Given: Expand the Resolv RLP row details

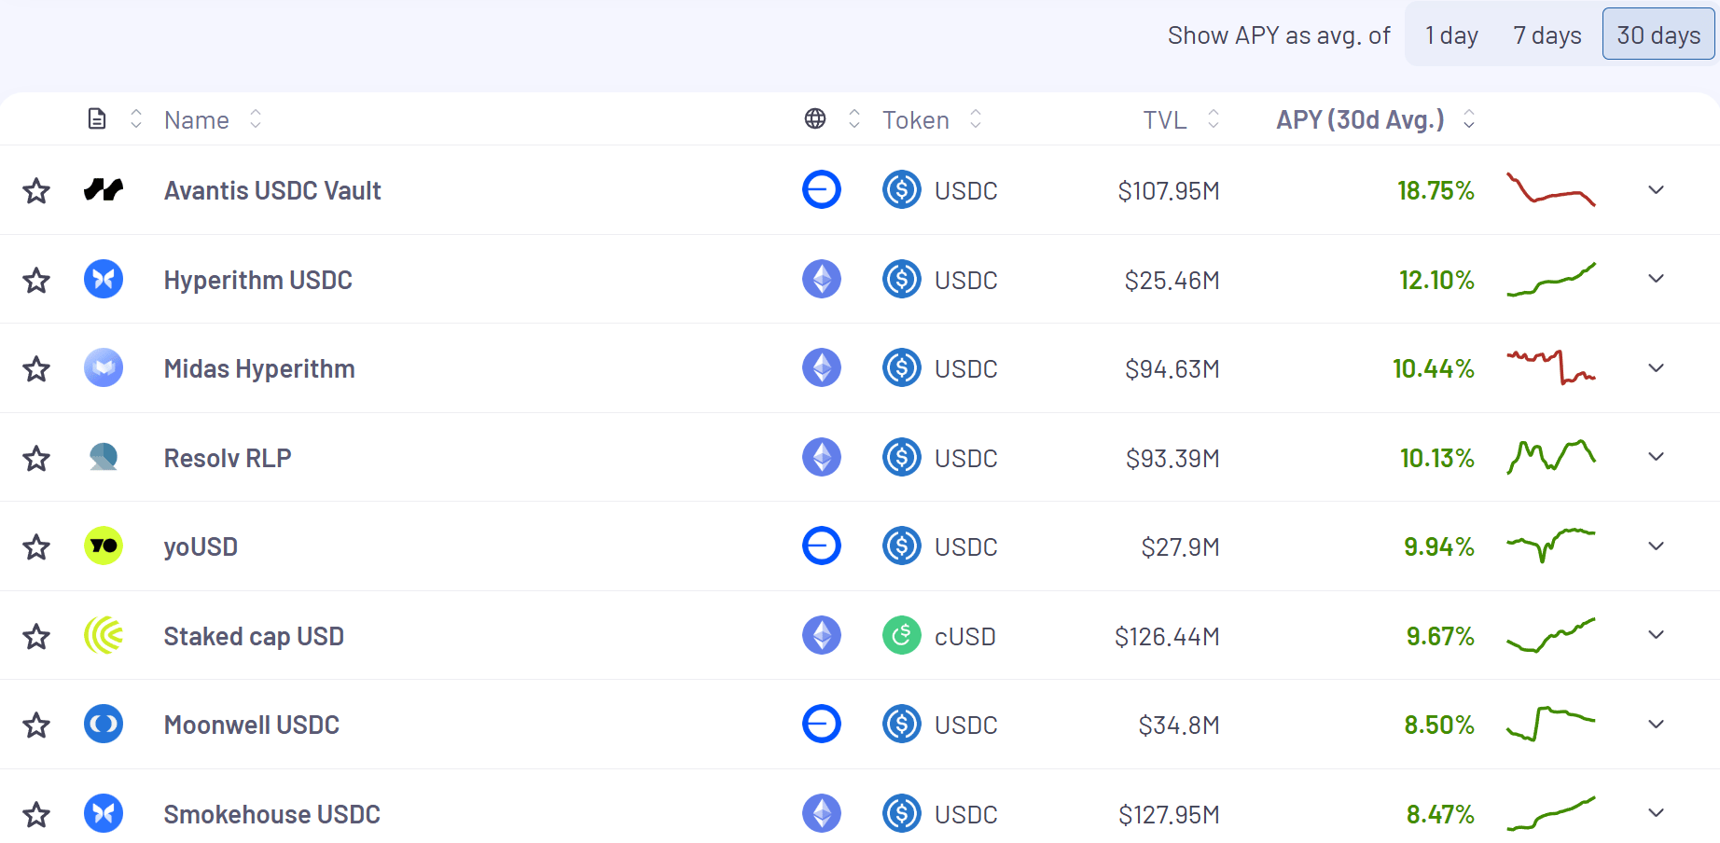Looking at the screenshot, I should click(1656, 457).
